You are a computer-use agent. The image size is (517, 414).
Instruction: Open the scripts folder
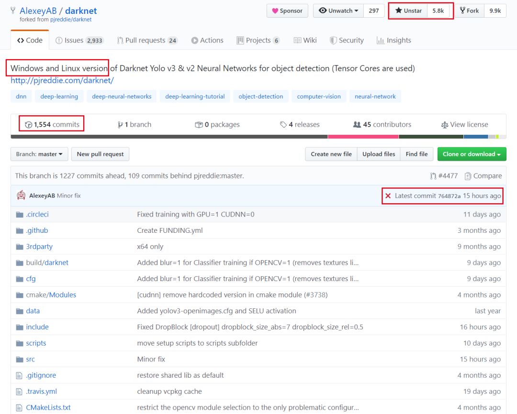36,343
